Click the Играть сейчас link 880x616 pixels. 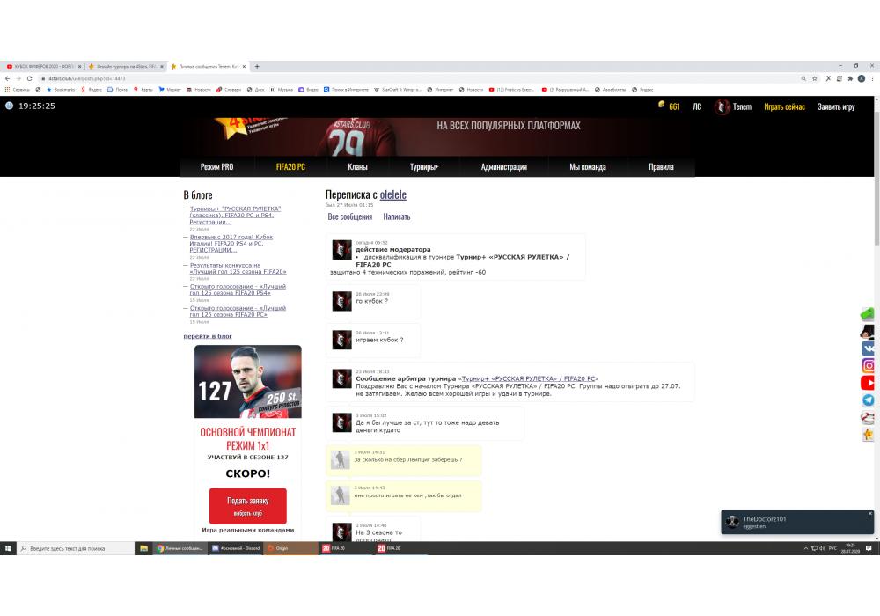784,106
